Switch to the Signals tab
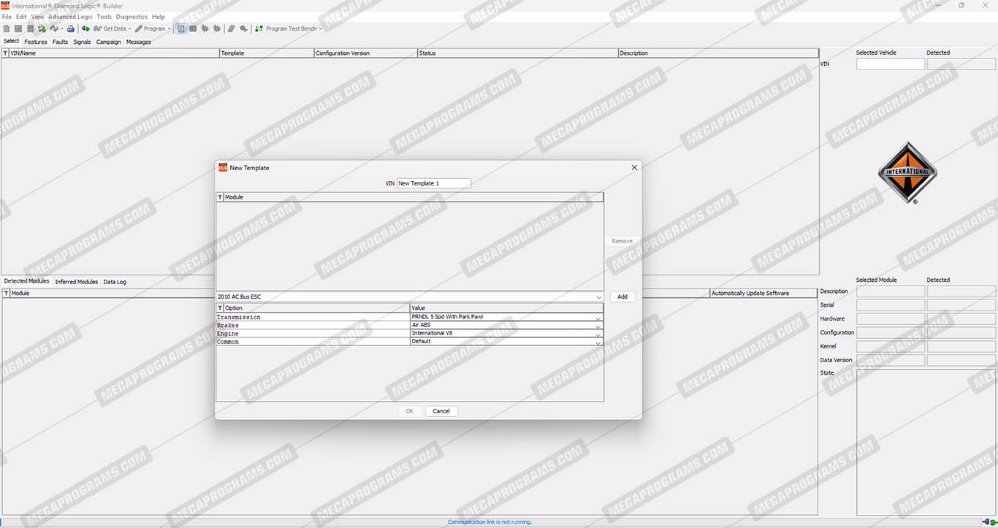The width and height of the screenshot is (998, 528). tap(82, 42)
